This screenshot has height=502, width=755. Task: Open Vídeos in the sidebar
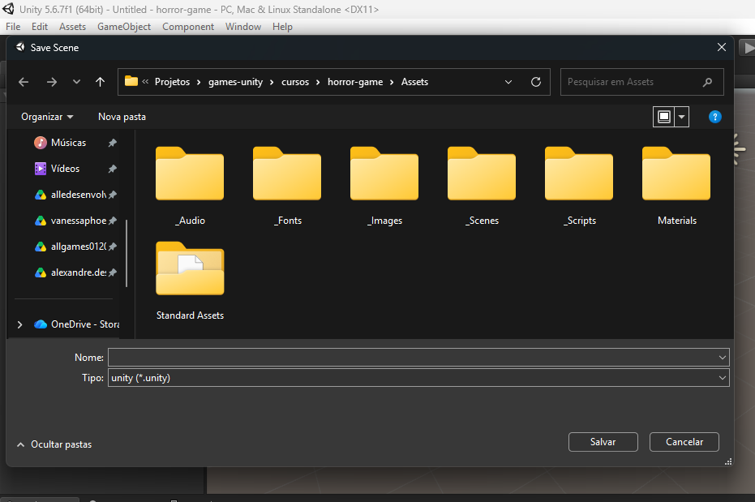[x=65, y=169]
